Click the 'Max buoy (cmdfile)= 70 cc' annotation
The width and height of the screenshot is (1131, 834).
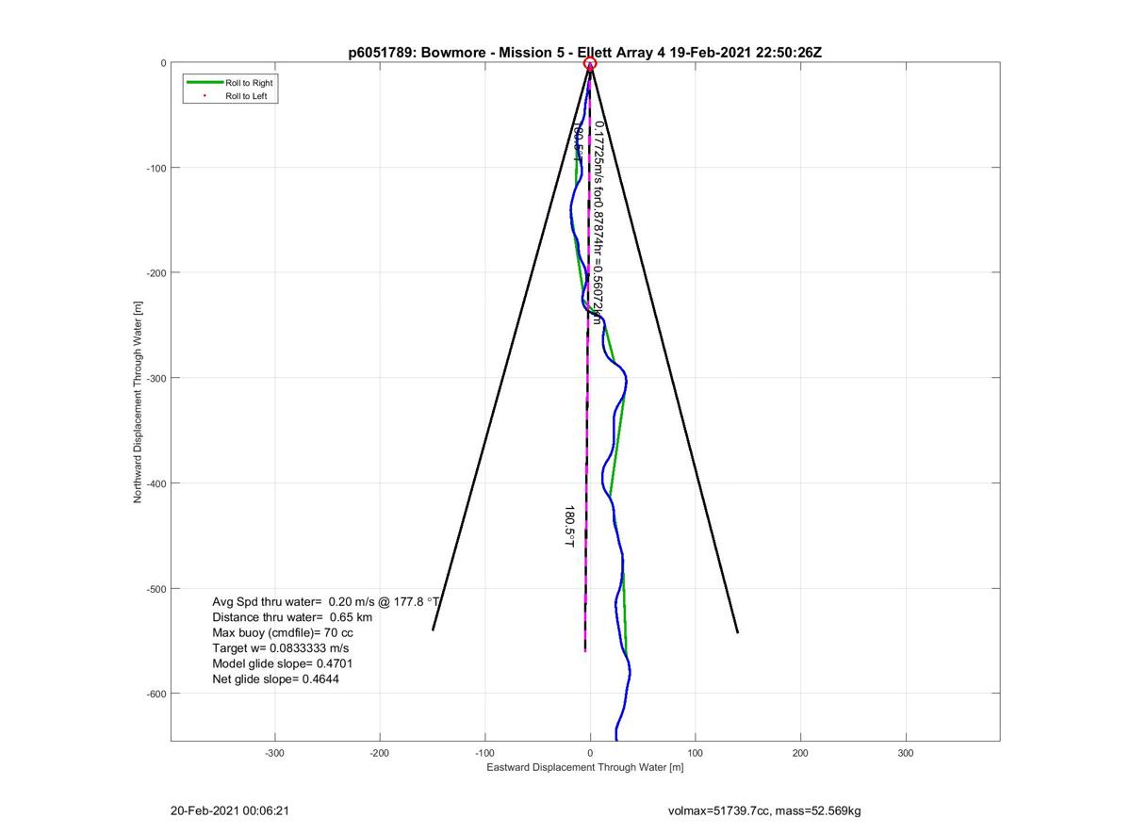tap(283, 632)
